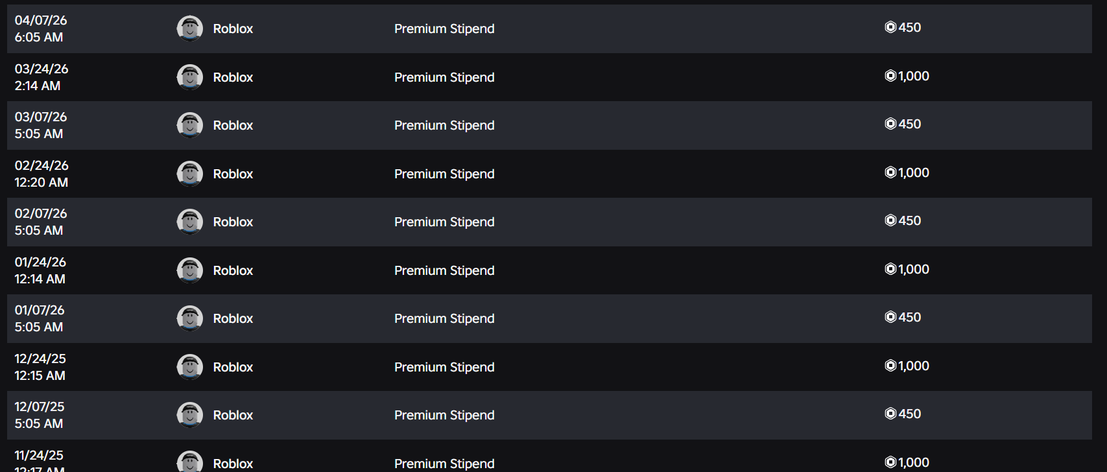Screen dimensions: 1107x472
Task: Click the Roblox avatar in the 04/07/26 row
Action: tap(190, 29)
